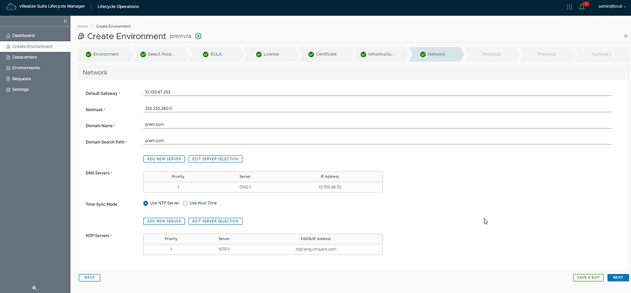Screen dimensions: 631x293
Task: Go to the Certificate wizard step
Action: 326,54
